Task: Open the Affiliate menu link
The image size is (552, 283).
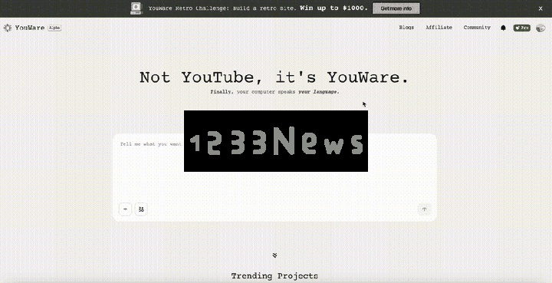Action: tap(439, 28)
